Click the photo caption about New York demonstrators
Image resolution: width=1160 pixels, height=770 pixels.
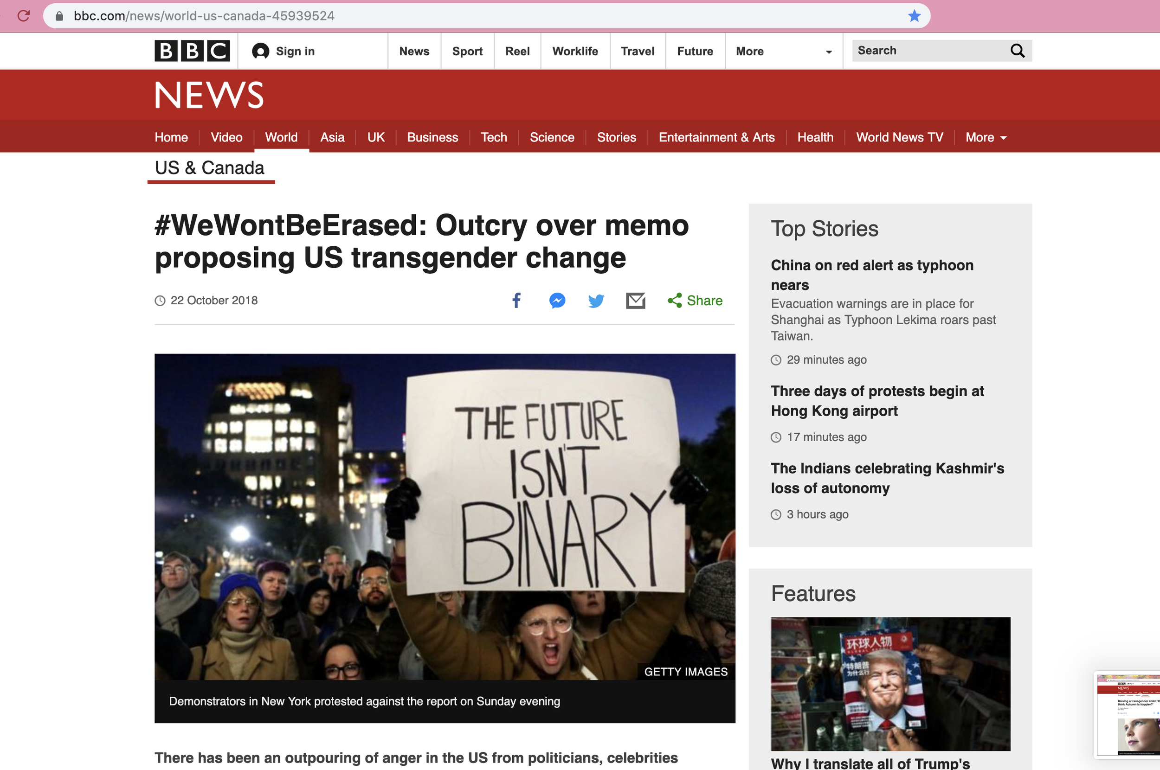point(364,701)
